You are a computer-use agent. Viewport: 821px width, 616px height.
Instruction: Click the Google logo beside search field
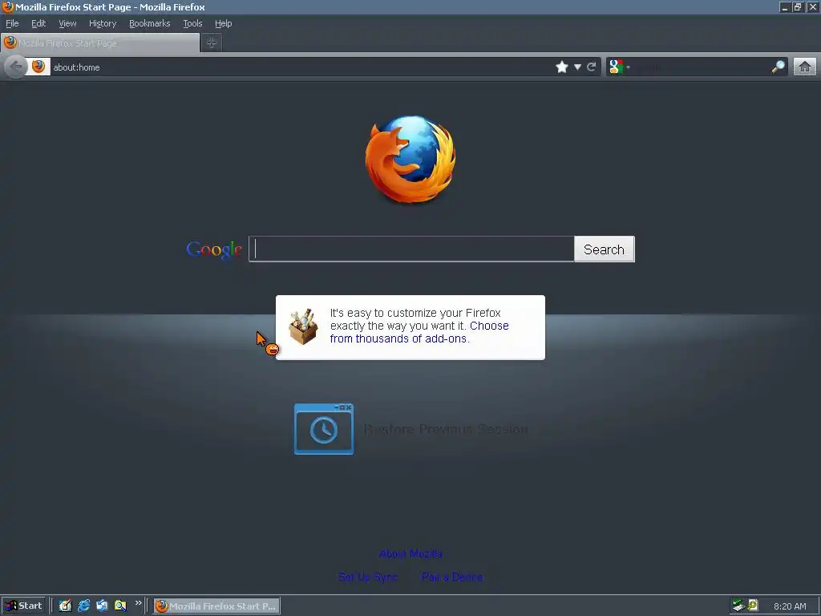(214, 250)
